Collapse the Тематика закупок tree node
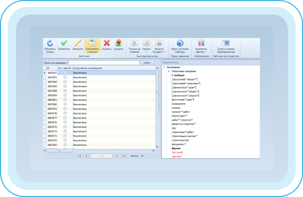 point(169,71)
